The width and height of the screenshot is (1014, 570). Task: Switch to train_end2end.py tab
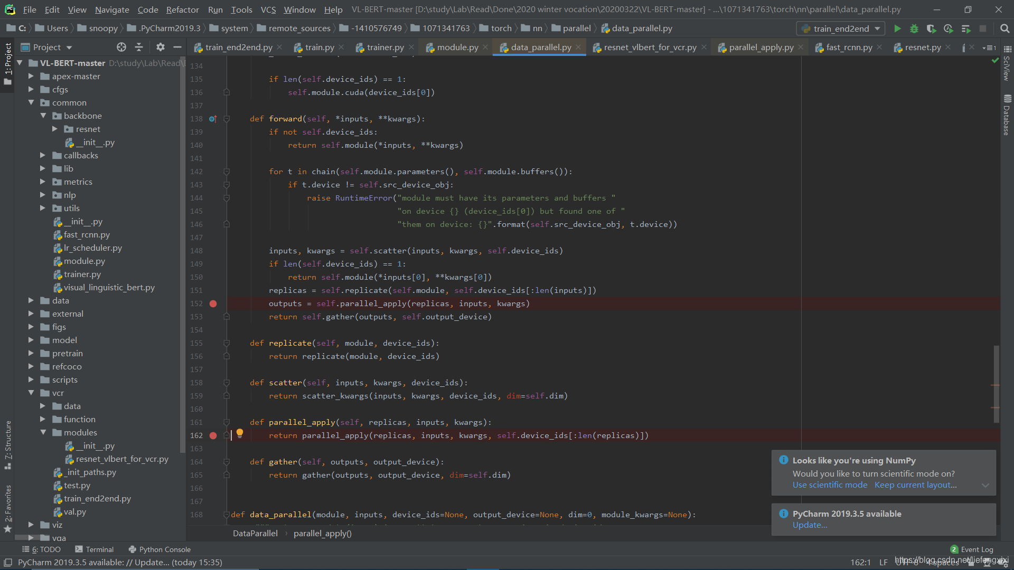[239, 47]
